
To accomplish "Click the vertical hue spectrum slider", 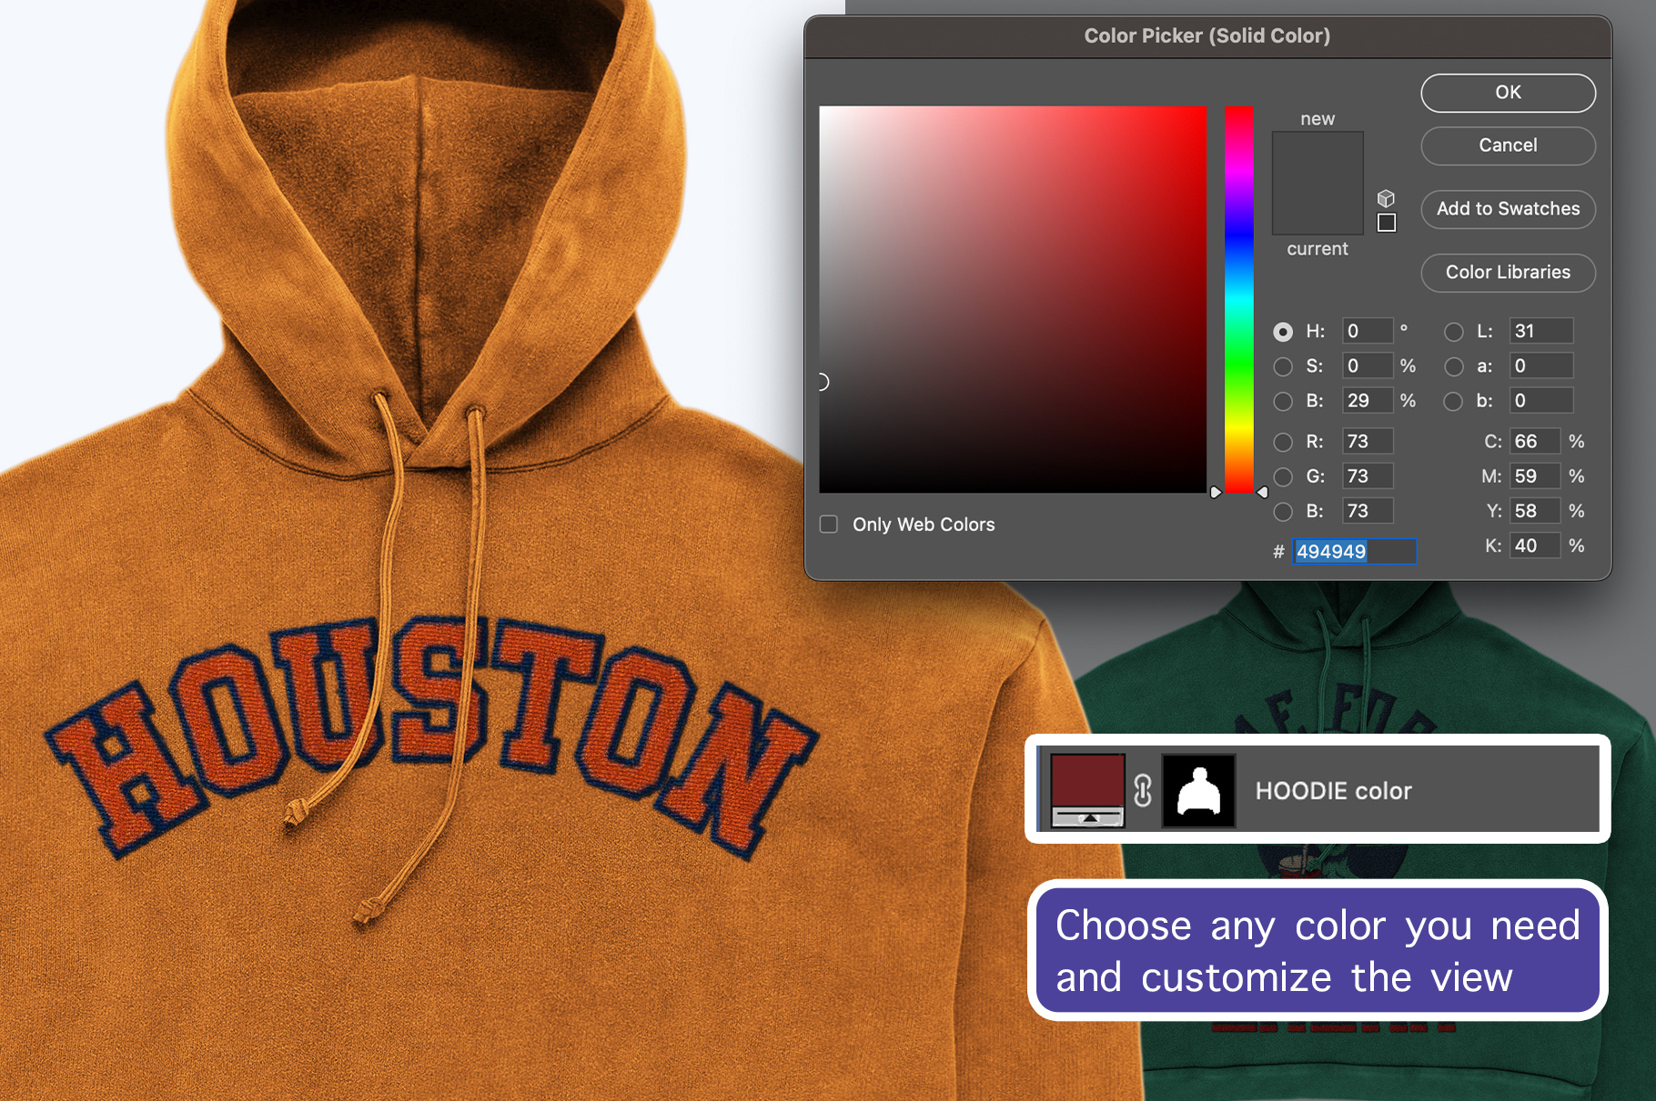I will (1238, 300).
